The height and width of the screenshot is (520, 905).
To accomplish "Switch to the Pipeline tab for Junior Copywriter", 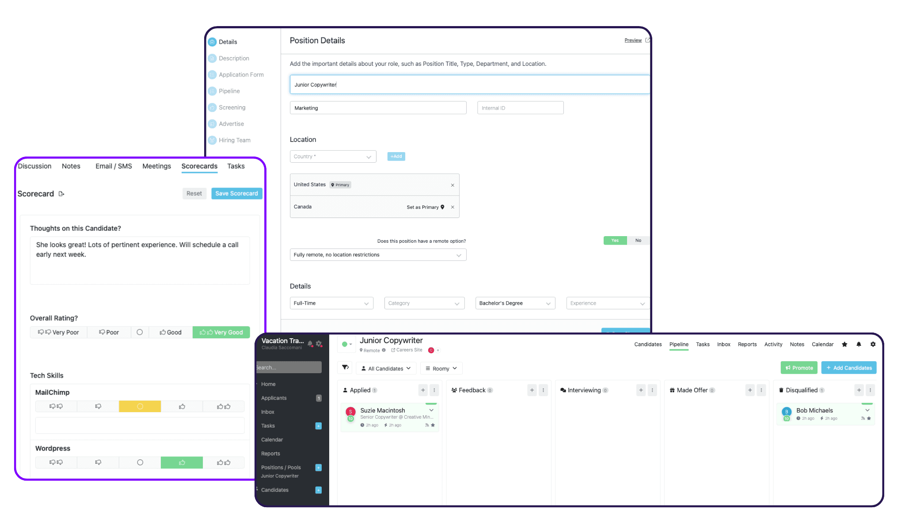I will [x=679, y=344].
